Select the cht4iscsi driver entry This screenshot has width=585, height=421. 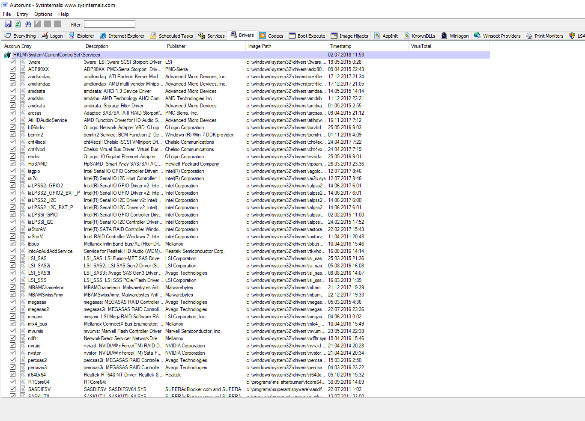pos(37,142)
